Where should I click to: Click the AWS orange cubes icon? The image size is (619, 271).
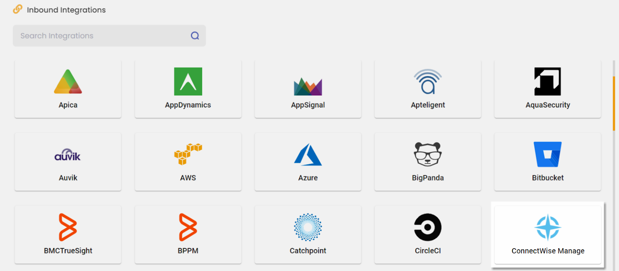[188, 154]
